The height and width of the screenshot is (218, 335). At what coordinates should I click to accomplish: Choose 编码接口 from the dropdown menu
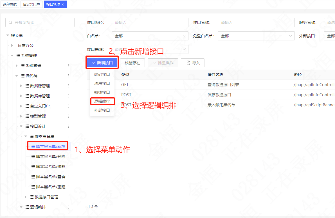tap(102, 74)
